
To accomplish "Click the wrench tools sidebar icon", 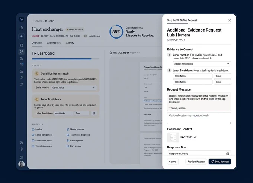I will tap(21, 78).
